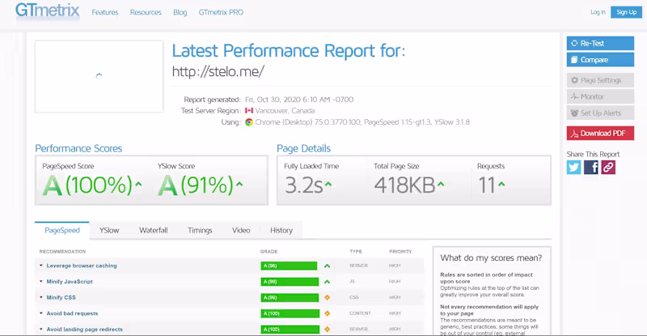Click the site screenshot thumbnail
The height and width of the screenshot is (336, 647).
pos(99,76)
